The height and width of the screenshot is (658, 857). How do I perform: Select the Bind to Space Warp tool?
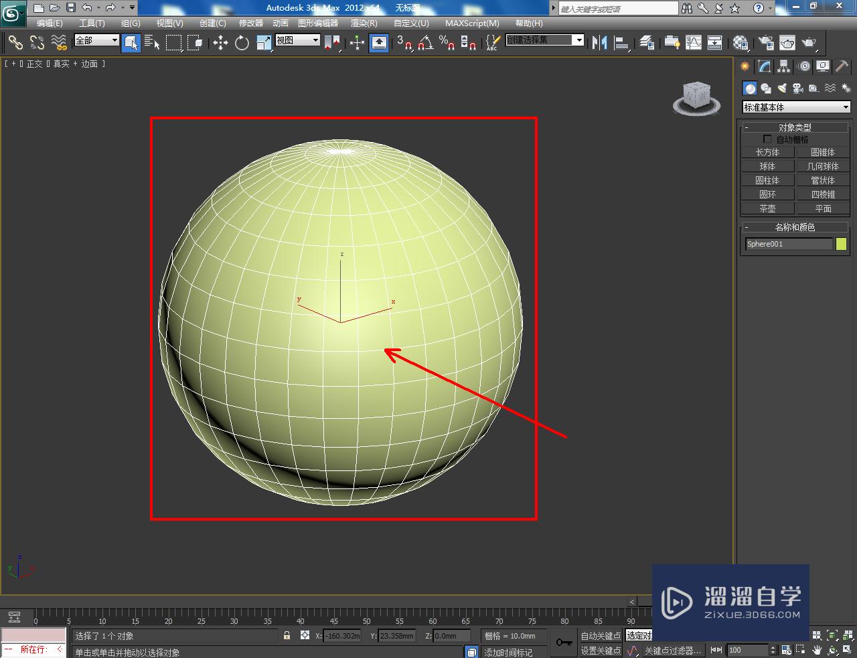tap(59, 43)
